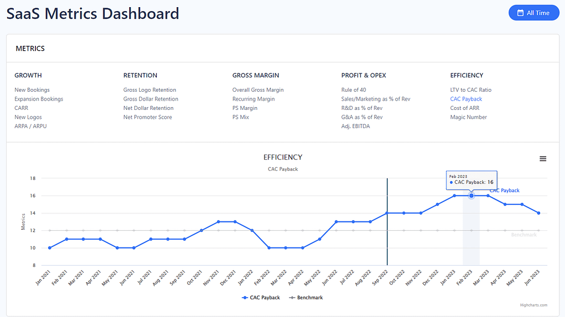Select the Net Promoter Score metric
The width and height of the screenshot is (565, 317).
click(147, 117)
